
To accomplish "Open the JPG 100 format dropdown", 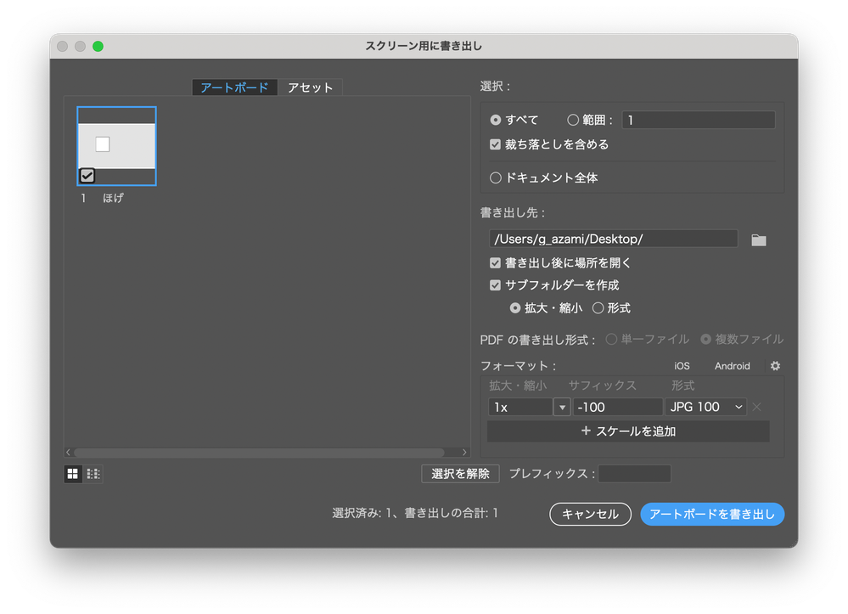I will (x=705, y=407).
